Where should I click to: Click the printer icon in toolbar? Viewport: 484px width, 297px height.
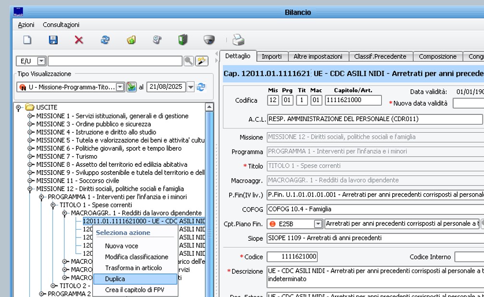click(238, 40)
